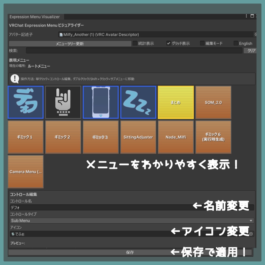The width and height of the screenshot is (265, 265).
Task: Open the panel options three-dot menu
Action: click(x=246, y=16)
